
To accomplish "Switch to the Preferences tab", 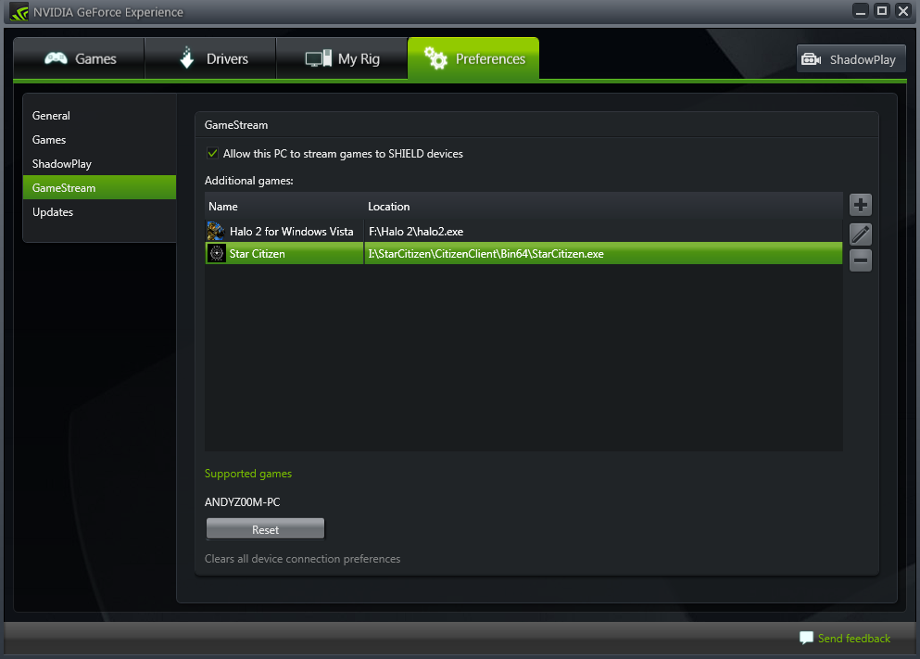I will point(473,57).
